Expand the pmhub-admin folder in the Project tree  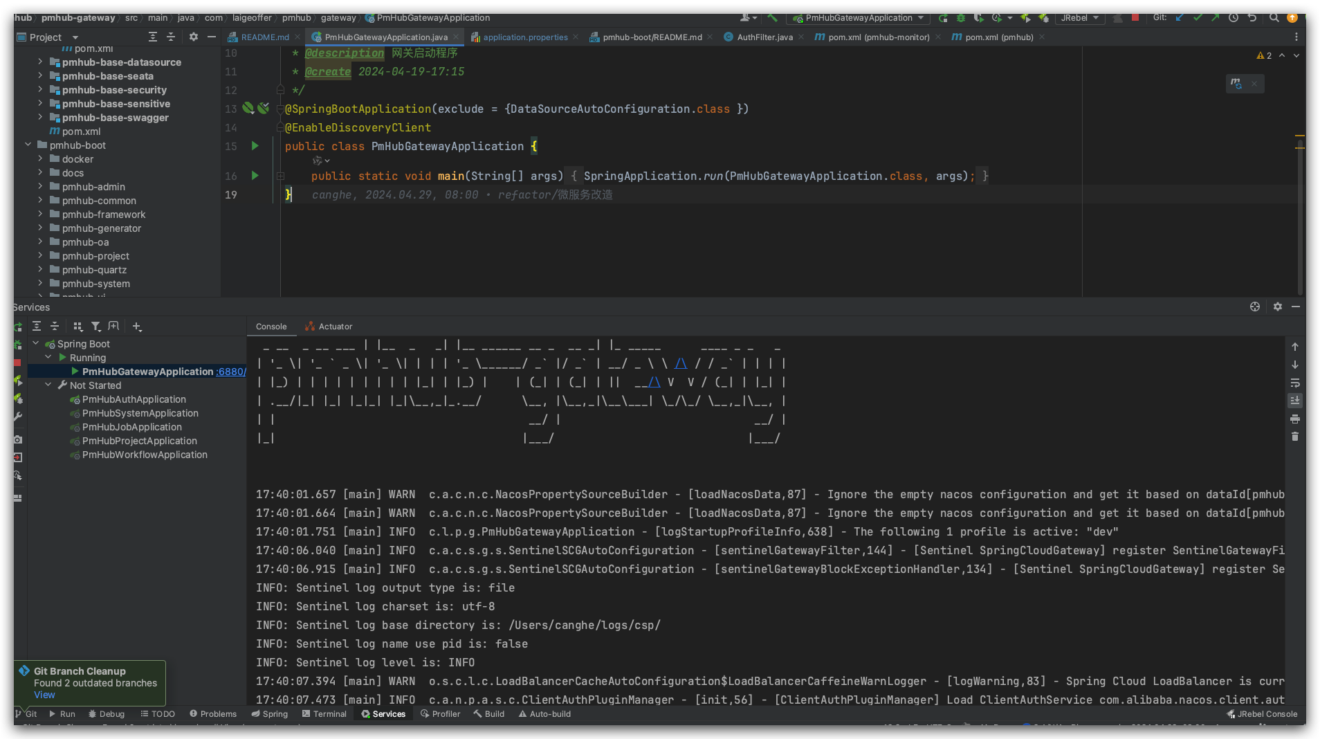(40, 187)
